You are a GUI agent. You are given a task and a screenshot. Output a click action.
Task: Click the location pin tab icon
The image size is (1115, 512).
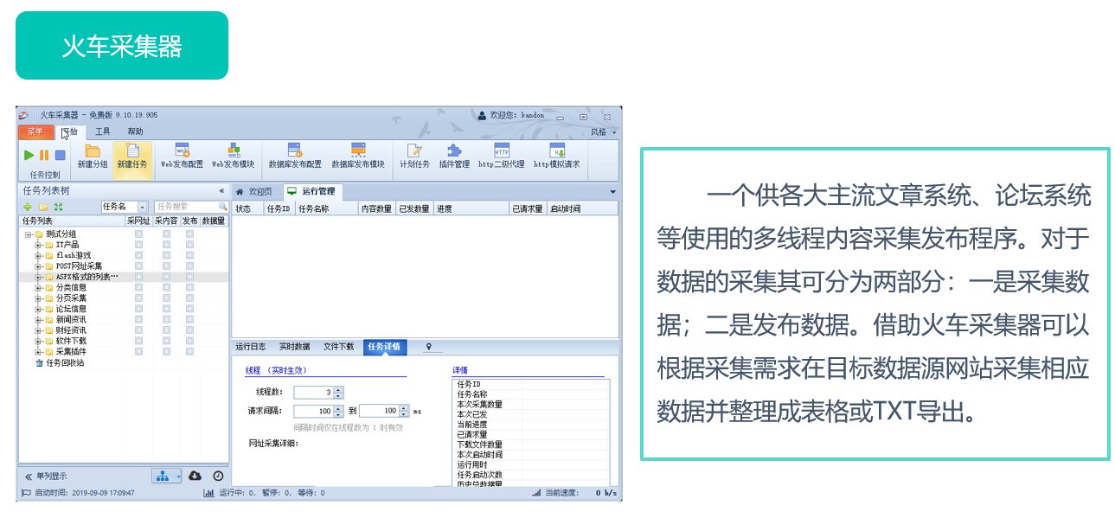click(427, 347)
